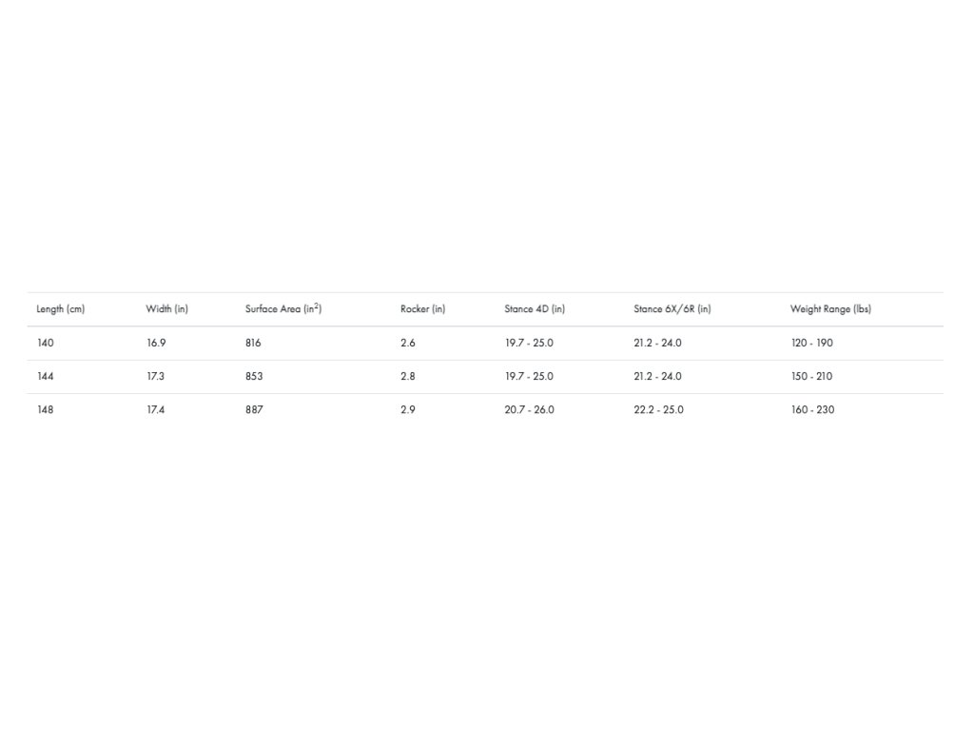Click the 160 - 230 weight range
974x731 pixels.
812,409
